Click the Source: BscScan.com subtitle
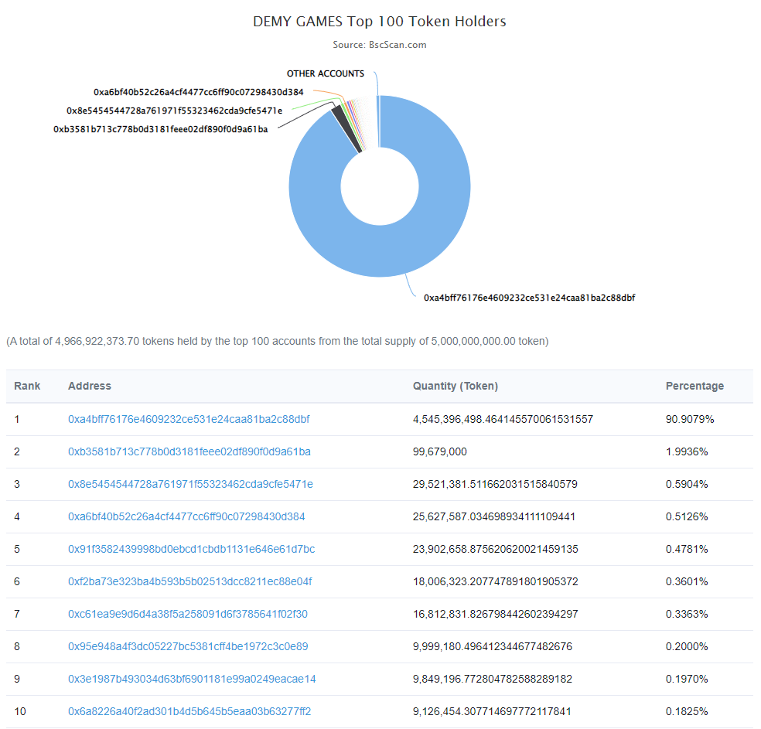This screenshot has width=761, height=729. click(x=380, y=45)
